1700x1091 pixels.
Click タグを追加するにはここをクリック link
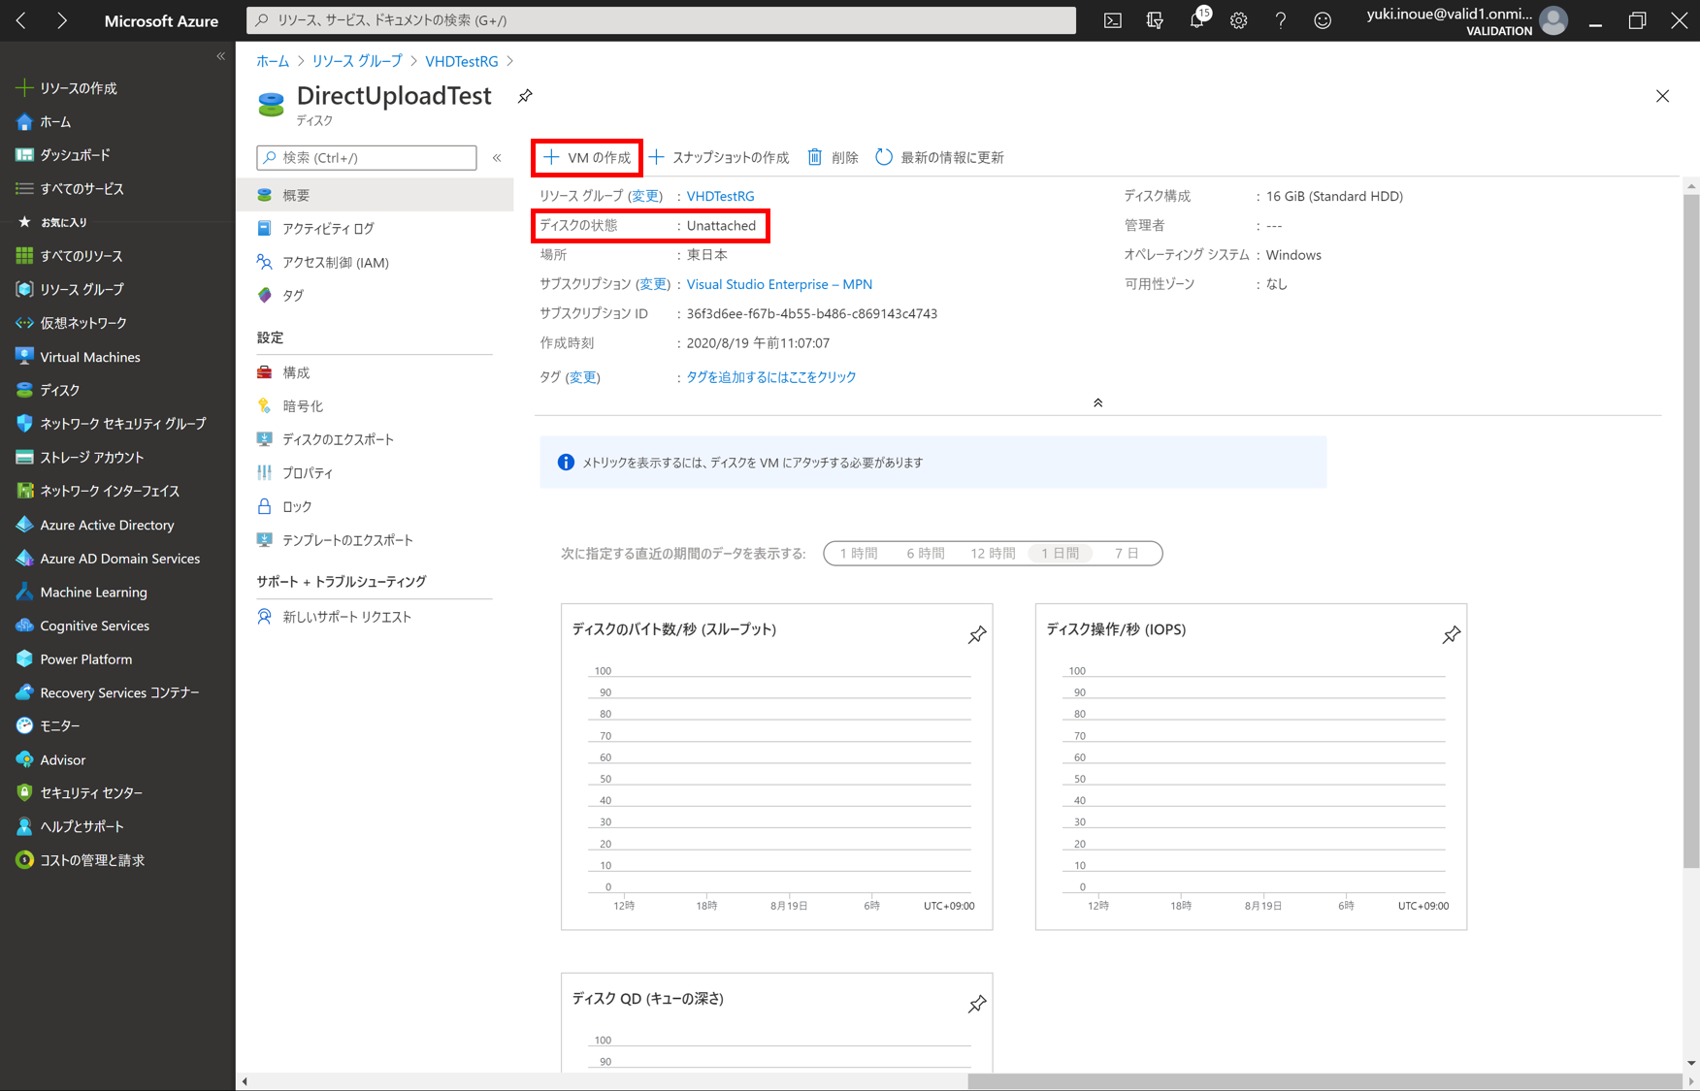pos(771,377)
